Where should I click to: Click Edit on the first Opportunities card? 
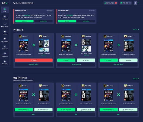coord(34,114)
